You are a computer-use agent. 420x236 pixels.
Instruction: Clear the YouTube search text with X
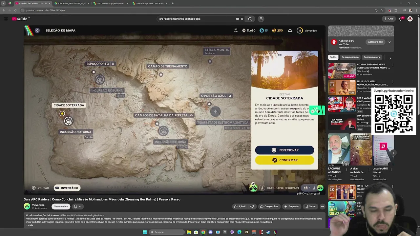click(242, 19)
